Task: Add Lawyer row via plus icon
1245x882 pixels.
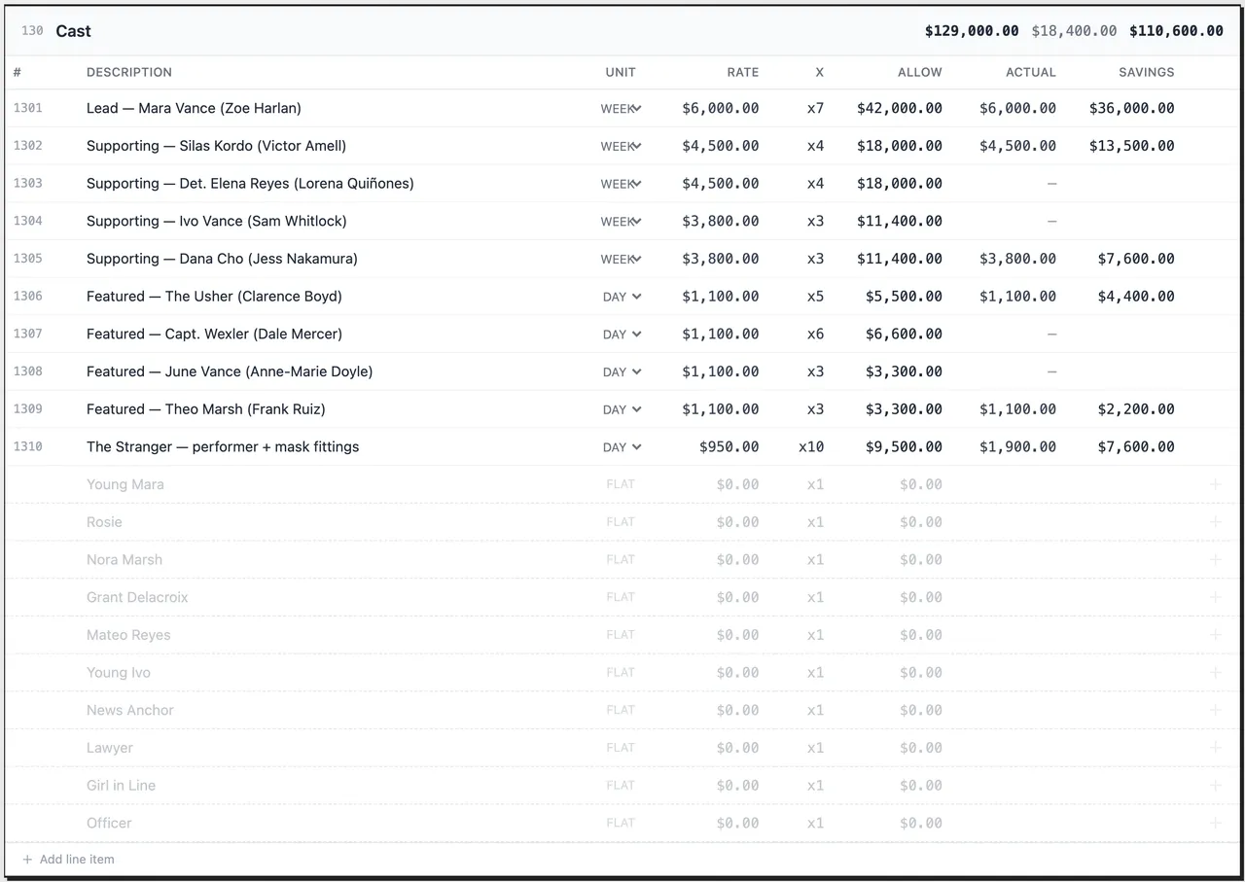Action: [1215, 748]
